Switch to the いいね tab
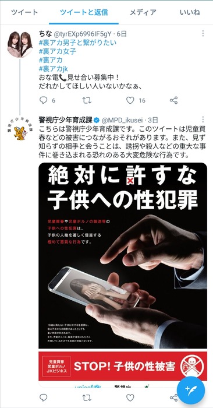This screenshot has width=213, height=408. [190, 12]
